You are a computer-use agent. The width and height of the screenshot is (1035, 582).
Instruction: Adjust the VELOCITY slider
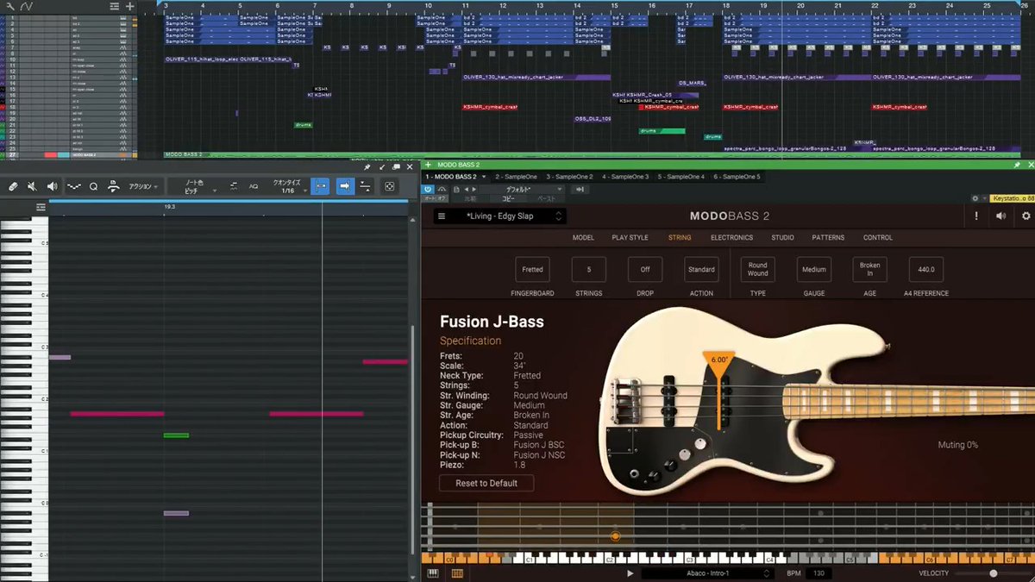coord(994,573)
